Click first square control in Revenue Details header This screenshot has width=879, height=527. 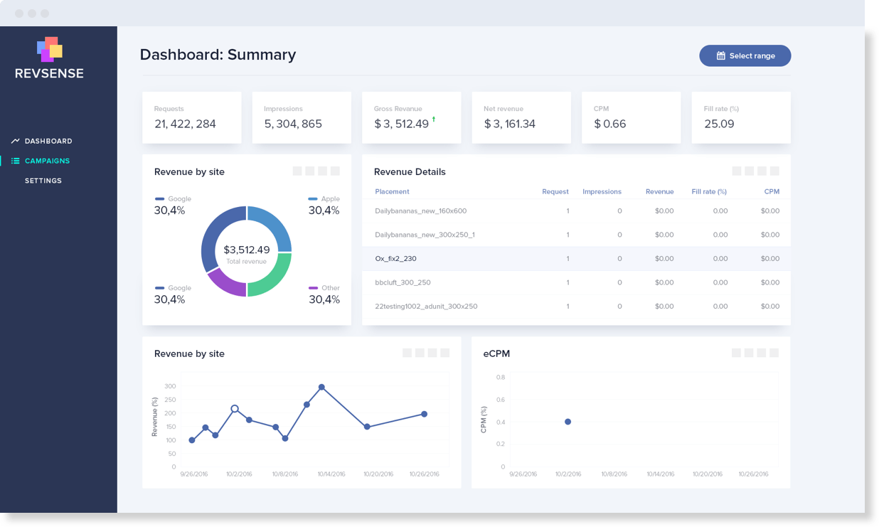[737, 171]
